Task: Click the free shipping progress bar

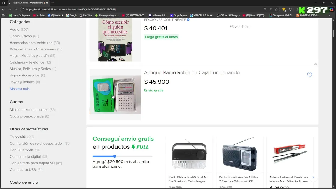Action: [x=122, y=156]
